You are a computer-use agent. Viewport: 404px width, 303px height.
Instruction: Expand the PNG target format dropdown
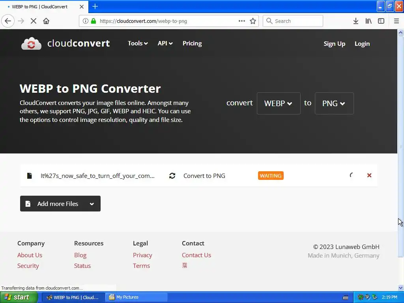point(334,103)
